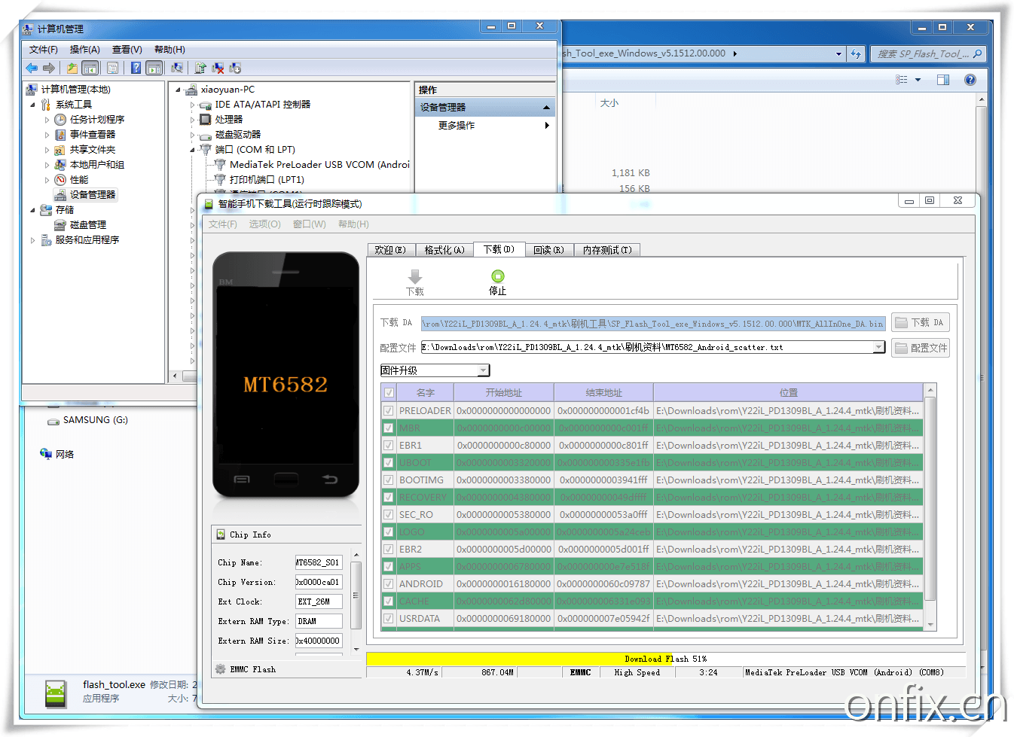Screen dimensions: 1014x737
Task: Click the Extern RAM Size input field
Action: [319, 641]
